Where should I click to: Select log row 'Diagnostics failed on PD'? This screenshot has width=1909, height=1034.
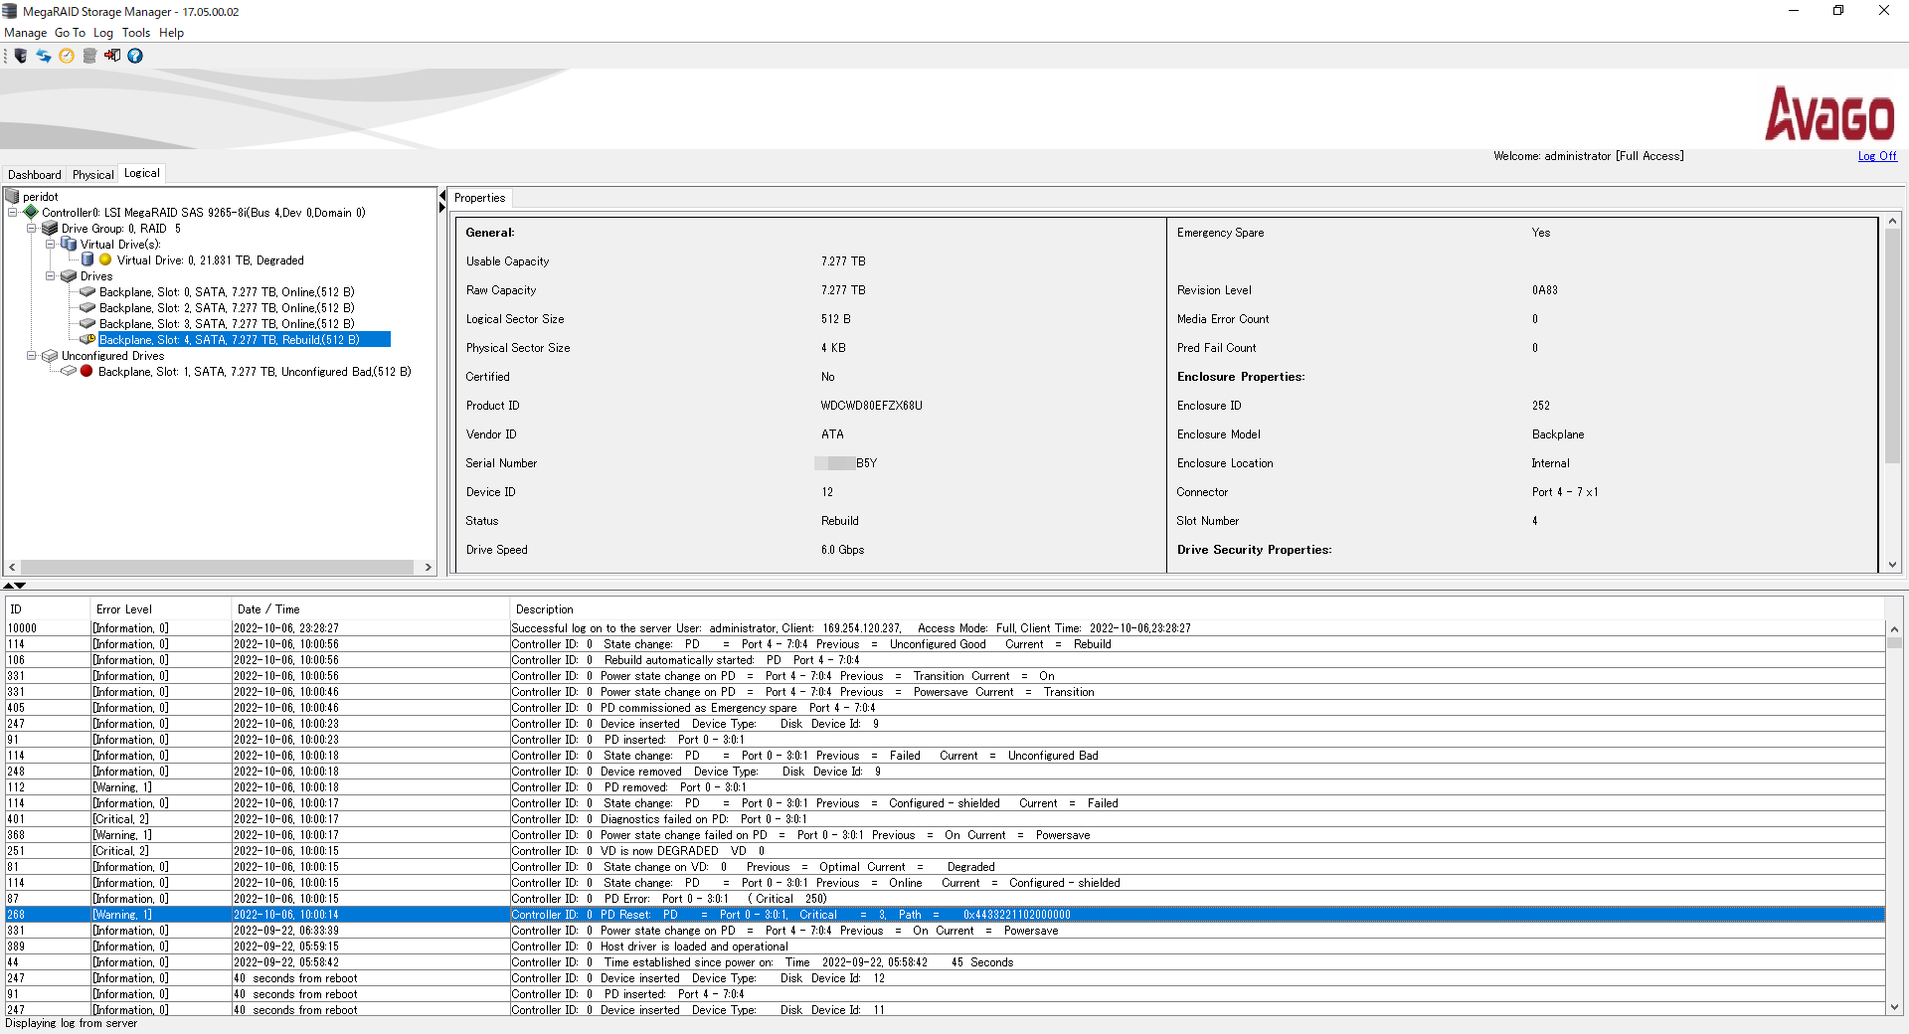(945, 819)
